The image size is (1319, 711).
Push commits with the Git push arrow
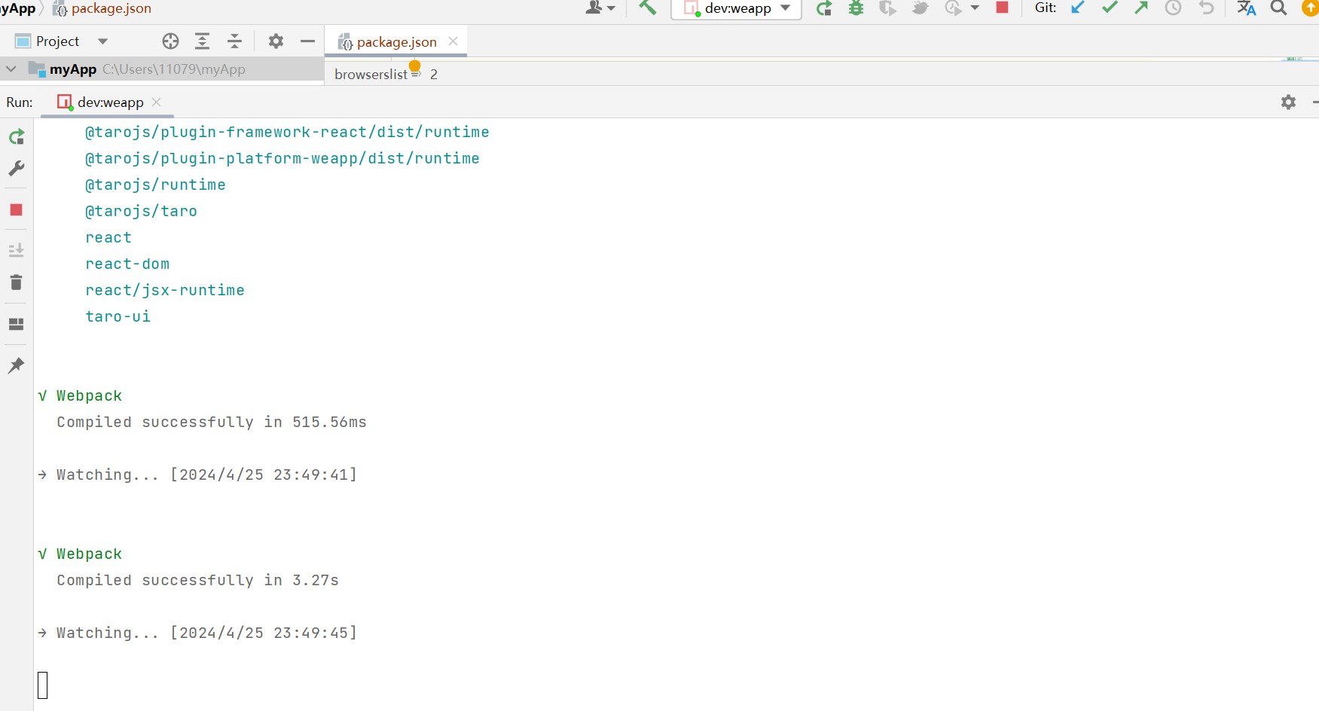point(1141,8)
